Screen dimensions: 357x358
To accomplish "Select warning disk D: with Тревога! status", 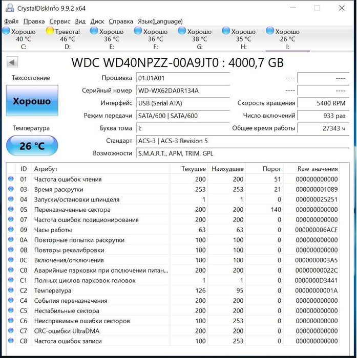I will point(67,39).
